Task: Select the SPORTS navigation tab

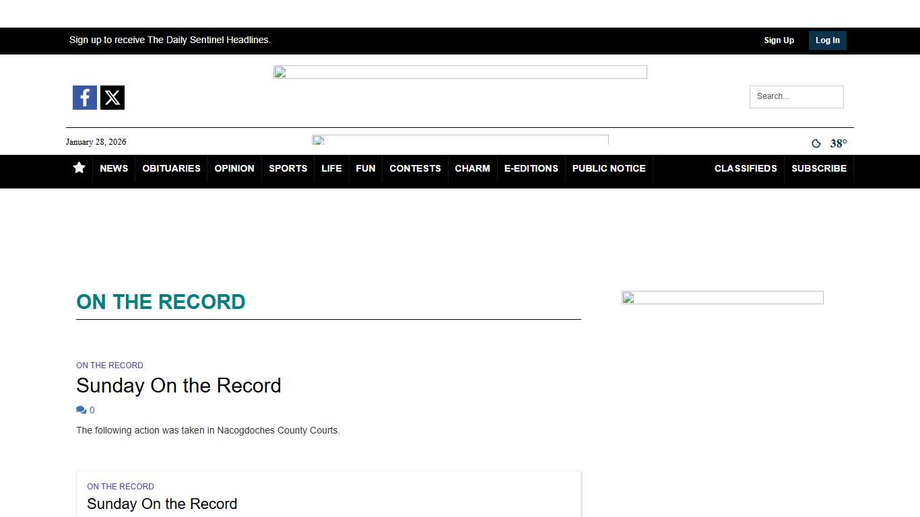Action: coord(288,168)
